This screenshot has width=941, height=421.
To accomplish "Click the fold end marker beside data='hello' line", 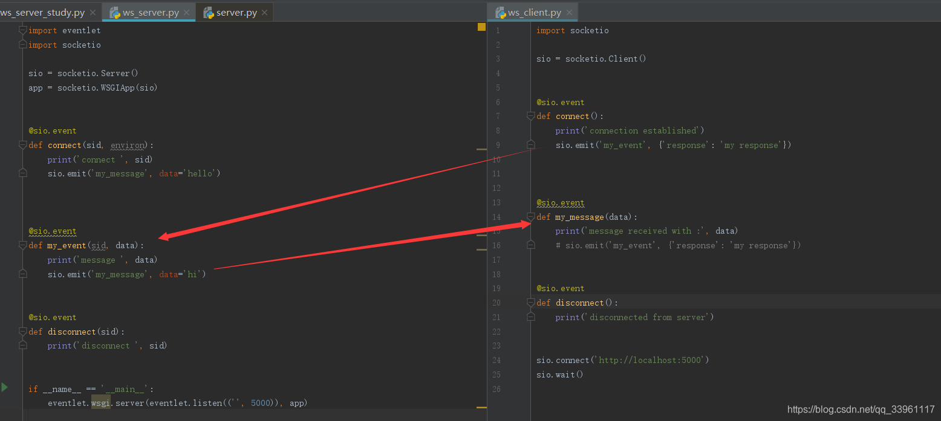I will pyautogui.click(x=23, y=173).
